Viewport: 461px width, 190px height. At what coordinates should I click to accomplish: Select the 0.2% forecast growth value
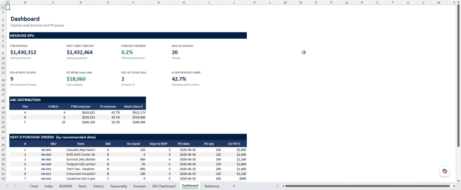[x=127, y=52]
